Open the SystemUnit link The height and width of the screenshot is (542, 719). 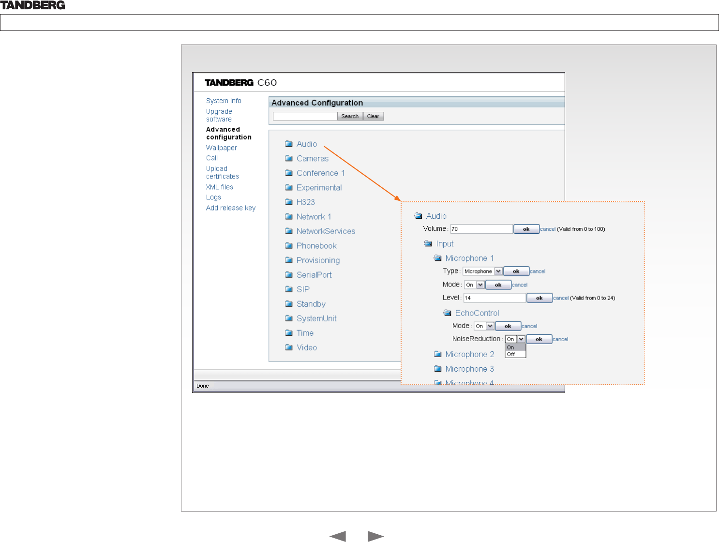click(x=316, y=318)
